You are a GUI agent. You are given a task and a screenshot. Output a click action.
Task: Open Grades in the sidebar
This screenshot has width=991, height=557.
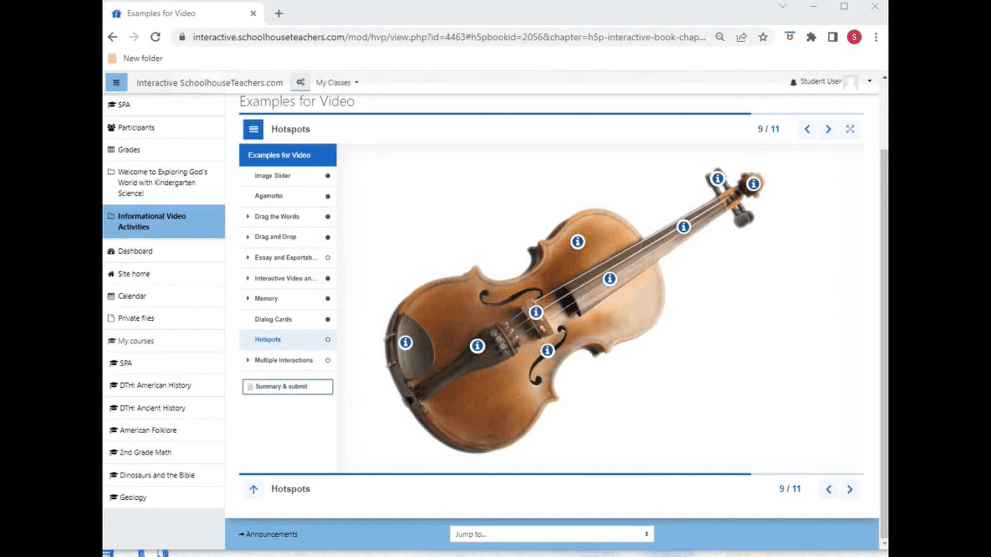click(164, 150)
